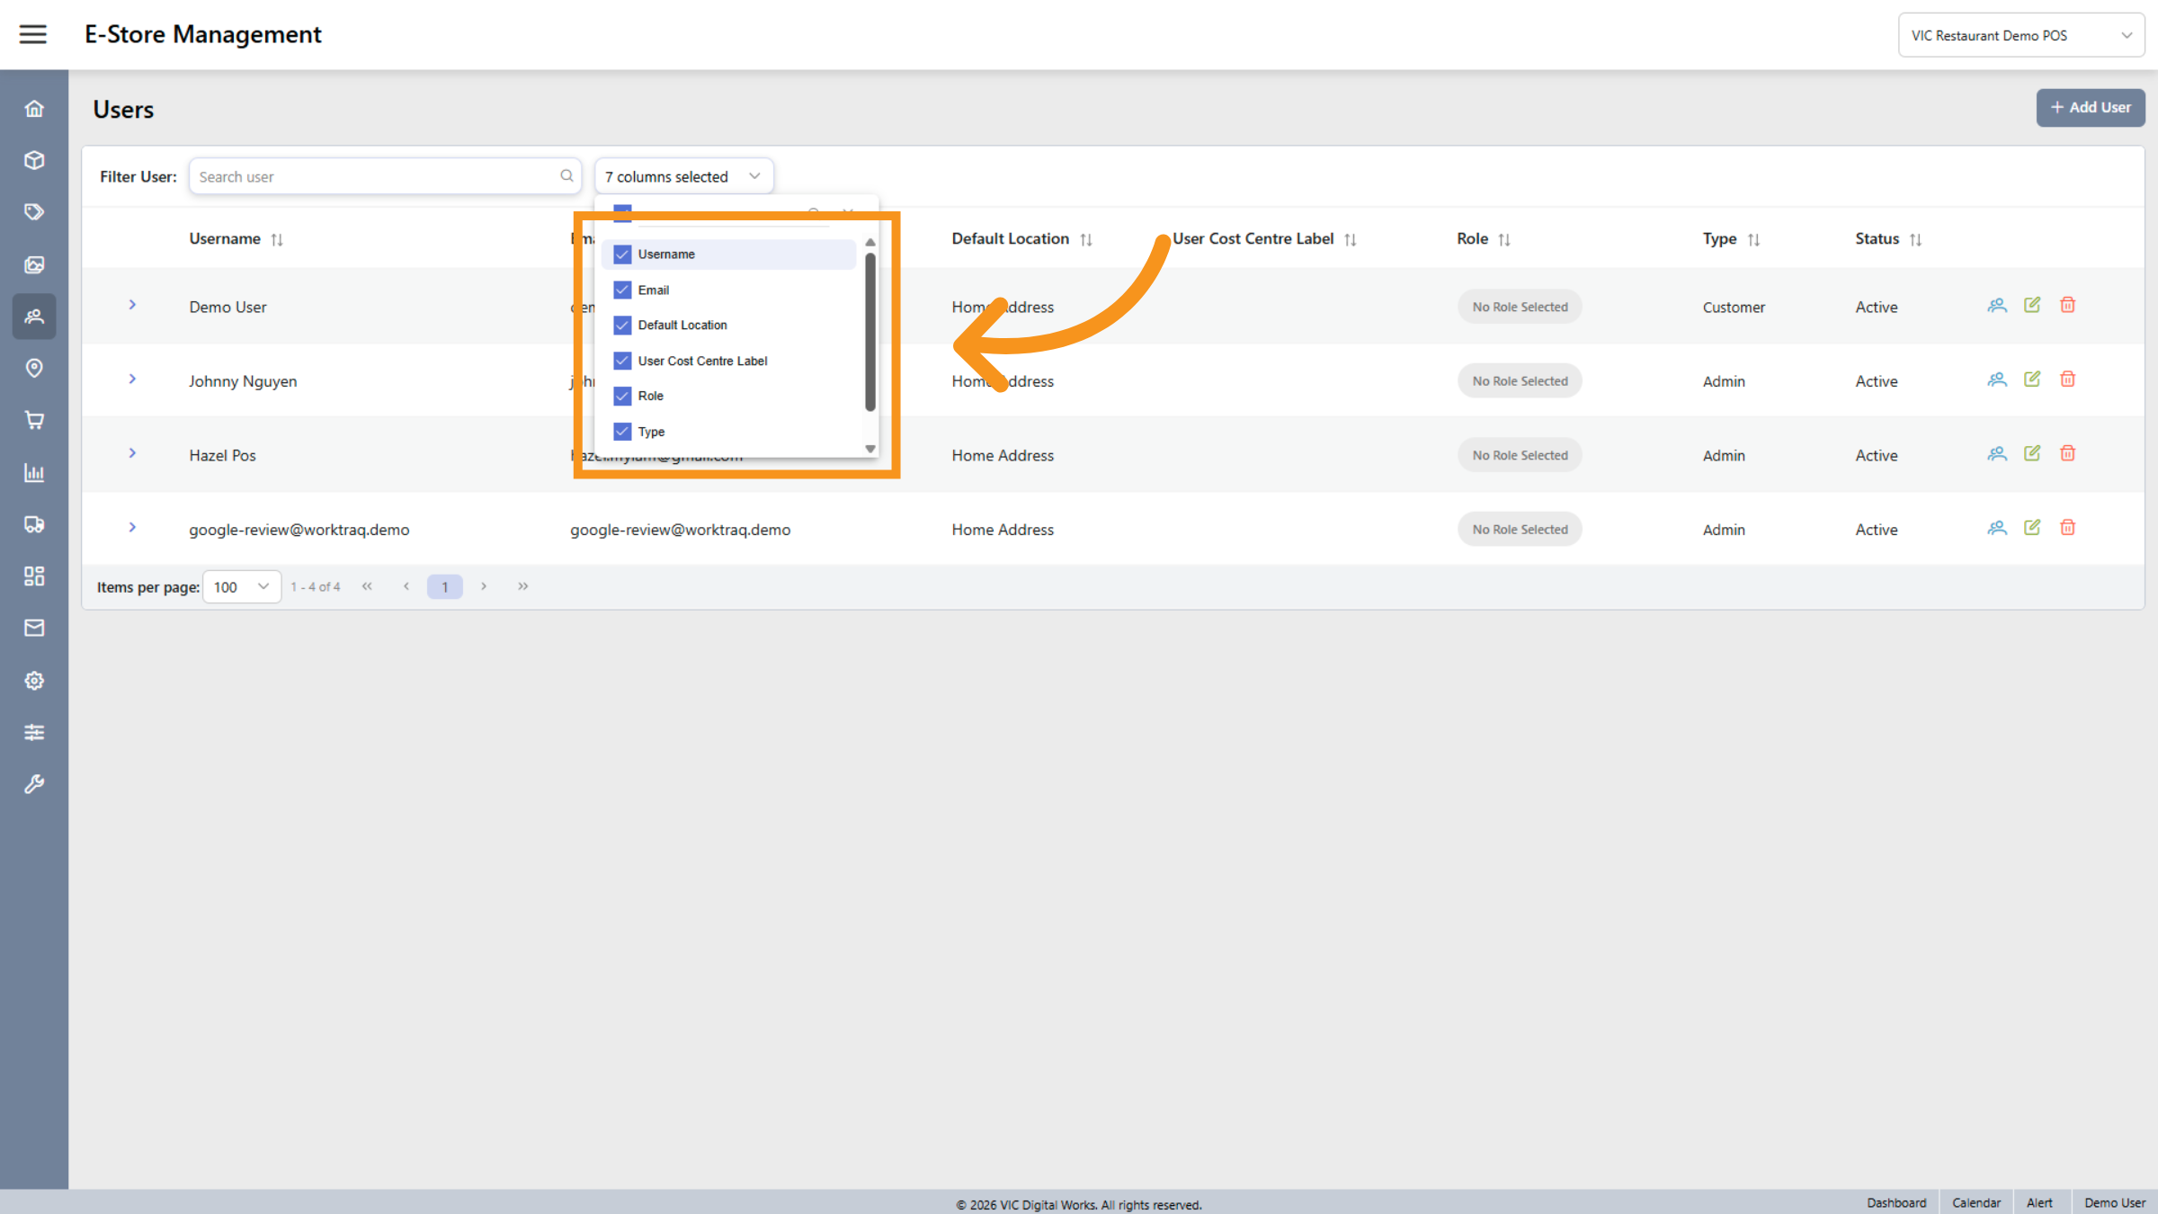Open the hamburger menu next to E-Store Management
Image resolution: width=2158 pixels, height=1214 pixels.
[32, 33]
